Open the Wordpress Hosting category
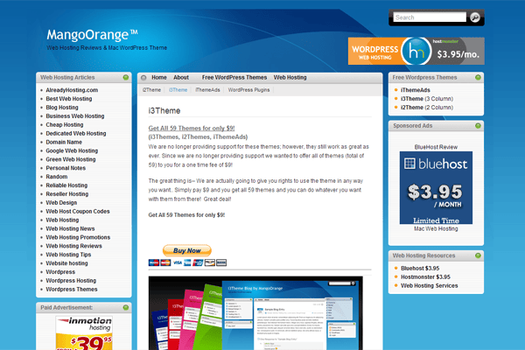The height and width of the screenshot is (350, 525). [x=71, y=281]
